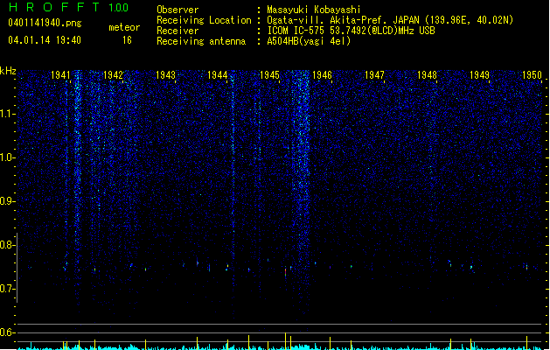Click the 1950 time marker

pyautogui.click(x=533, y=75)
